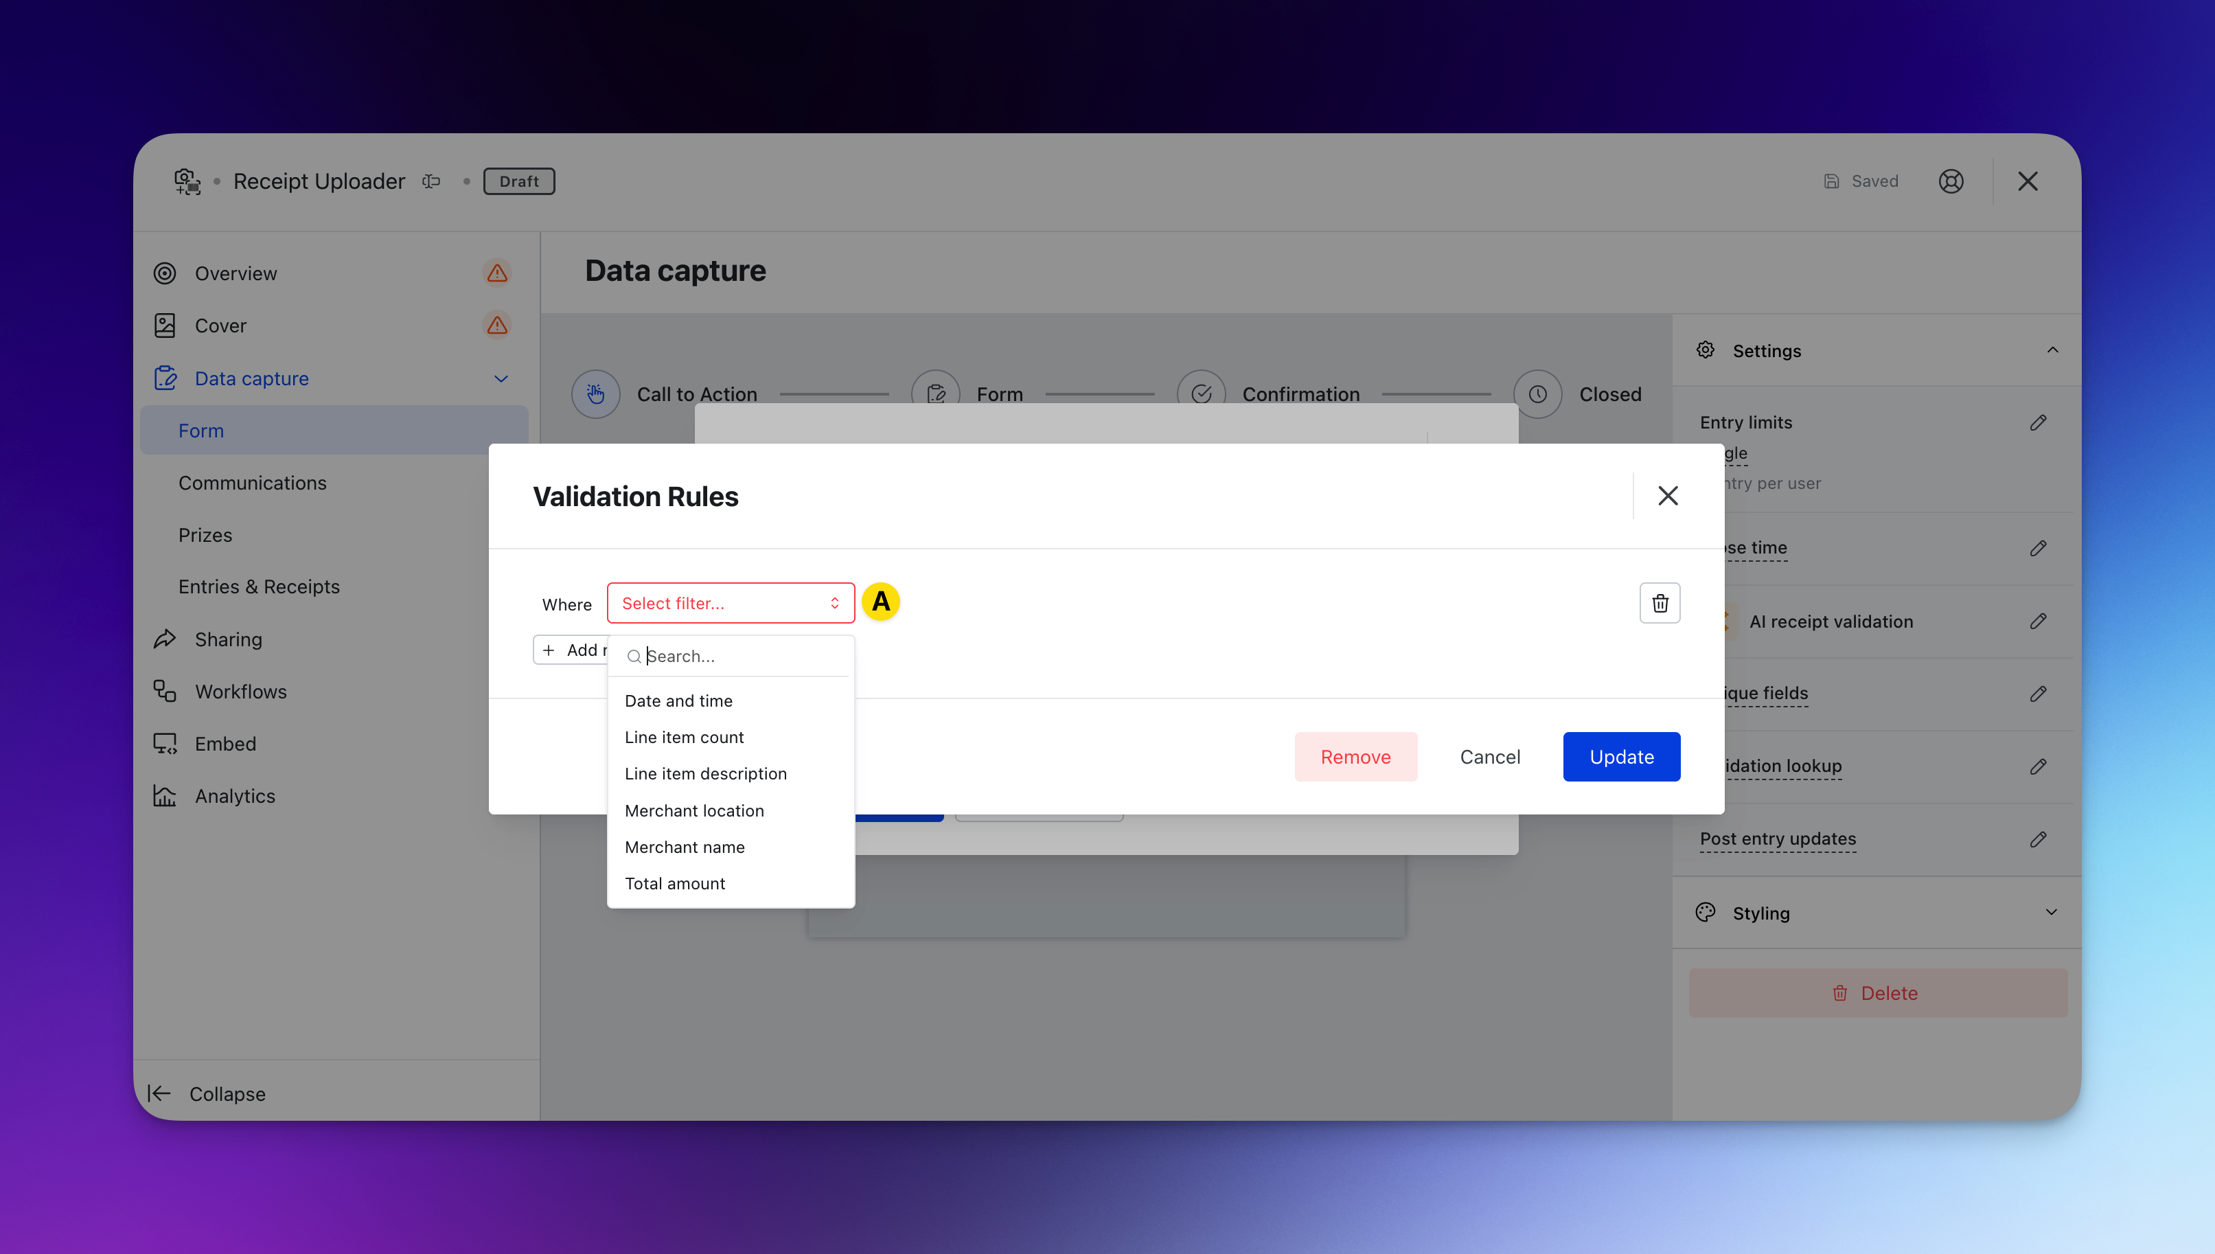This screenshot has height=1254, width=2215.
Task: Click the rename icon next to Receipt Uploader
Action: click(431, 181)
